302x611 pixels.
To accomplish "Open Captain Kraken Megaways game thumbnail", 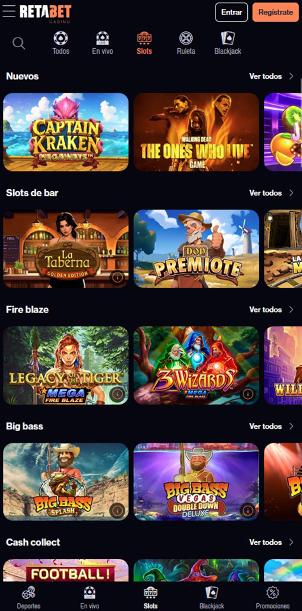I will coord(66,132).
